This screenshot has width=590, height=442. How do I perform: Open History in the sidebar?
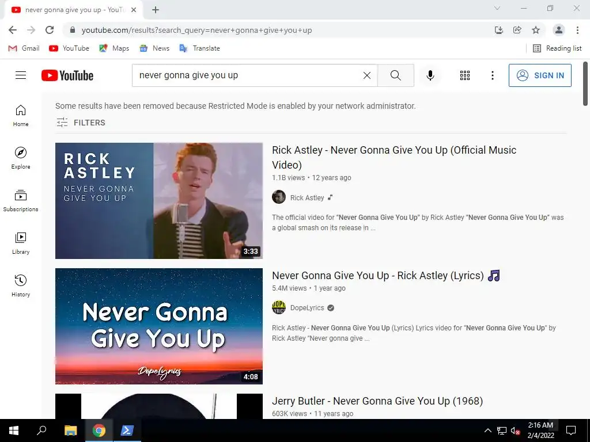[x=21, y=285]
